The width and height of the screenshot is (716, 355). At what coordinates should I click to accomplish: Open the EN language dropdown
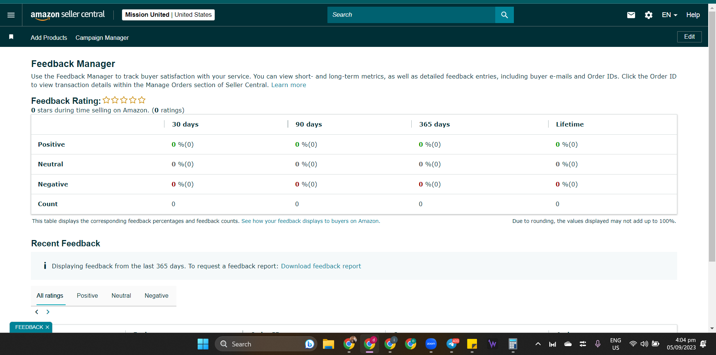[x=669, y=15]
